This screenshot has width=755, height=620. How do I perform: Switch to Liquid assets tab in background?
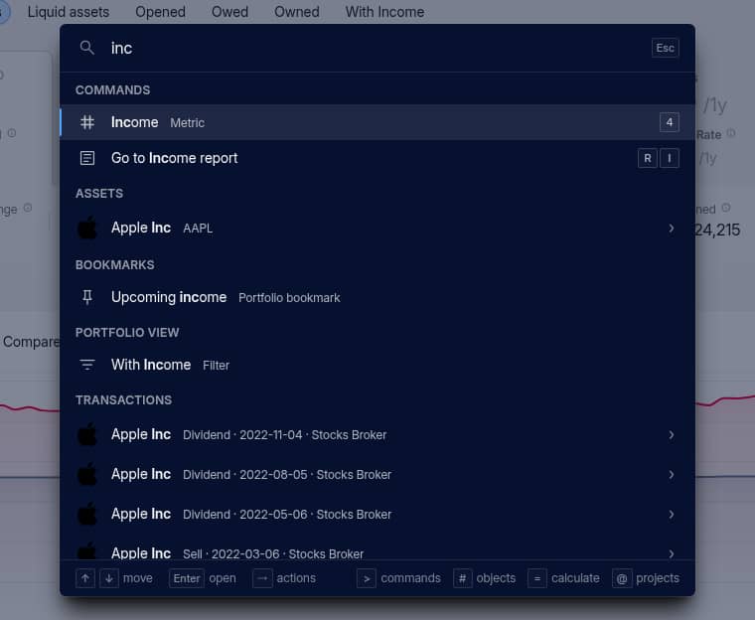tap(69, 12)
